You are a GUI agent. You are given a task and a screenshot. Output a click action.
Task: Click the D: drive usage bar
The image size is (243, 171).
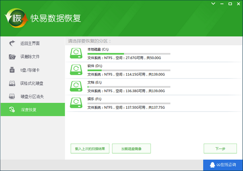pos(129,70)
